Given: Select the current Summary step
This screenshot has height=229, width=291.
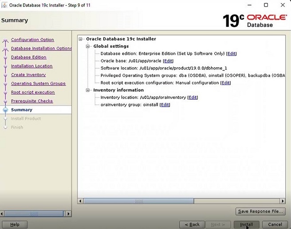Looking at the screenshot, I should pos(22,110).
